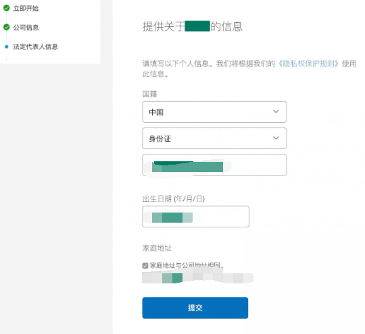
Task: Click the chevron arrow in the 身份证 dropdown
Action: pyautogui.click(x=276, y=138)
